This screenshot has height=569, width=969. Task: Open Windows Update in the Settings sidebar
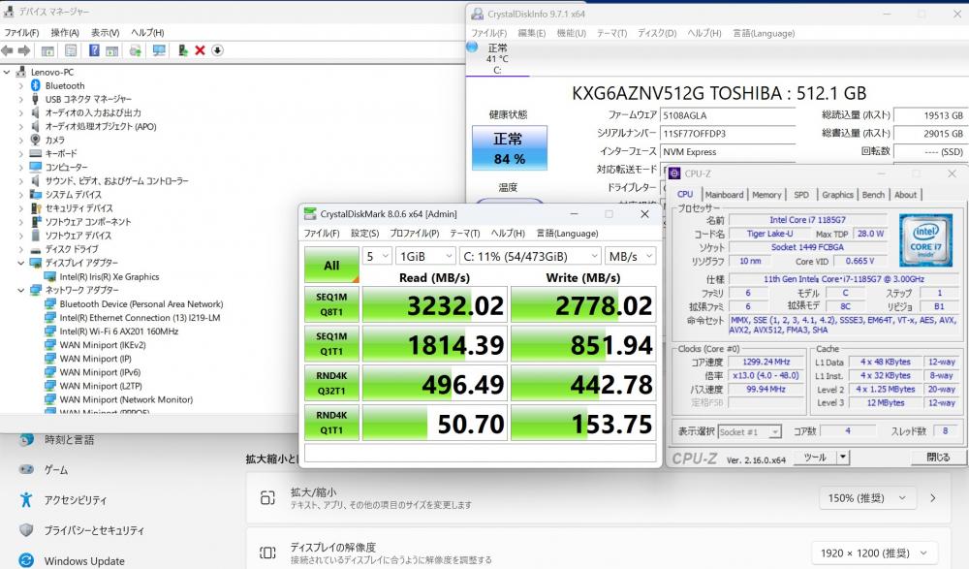[84, 561]
